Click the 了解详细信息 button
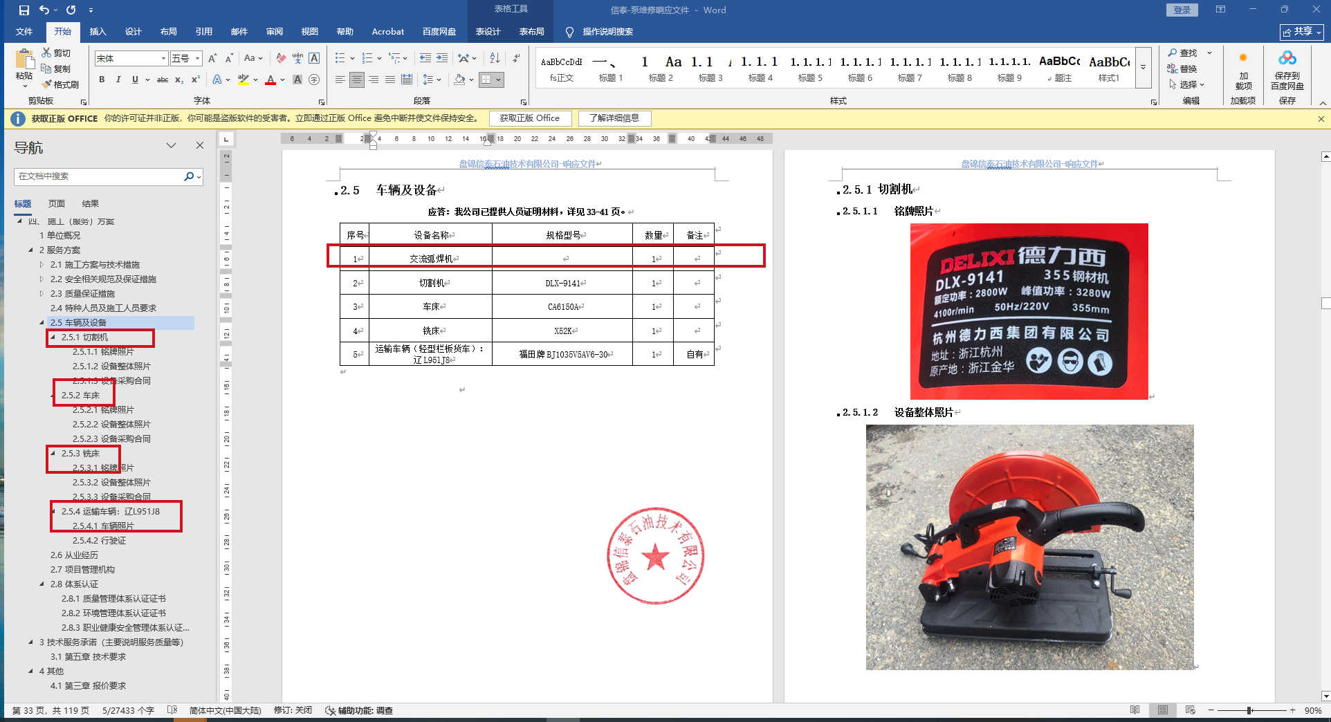The image size is (1331, 722). 614,118
